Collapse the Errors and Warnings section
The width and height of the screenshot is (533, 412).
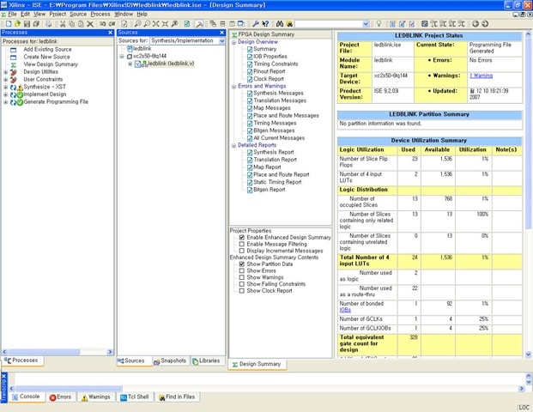pos(233,87)
